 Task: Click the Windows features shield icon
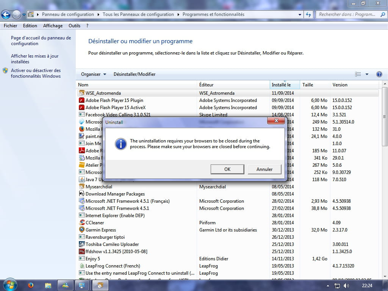(5, 70)
